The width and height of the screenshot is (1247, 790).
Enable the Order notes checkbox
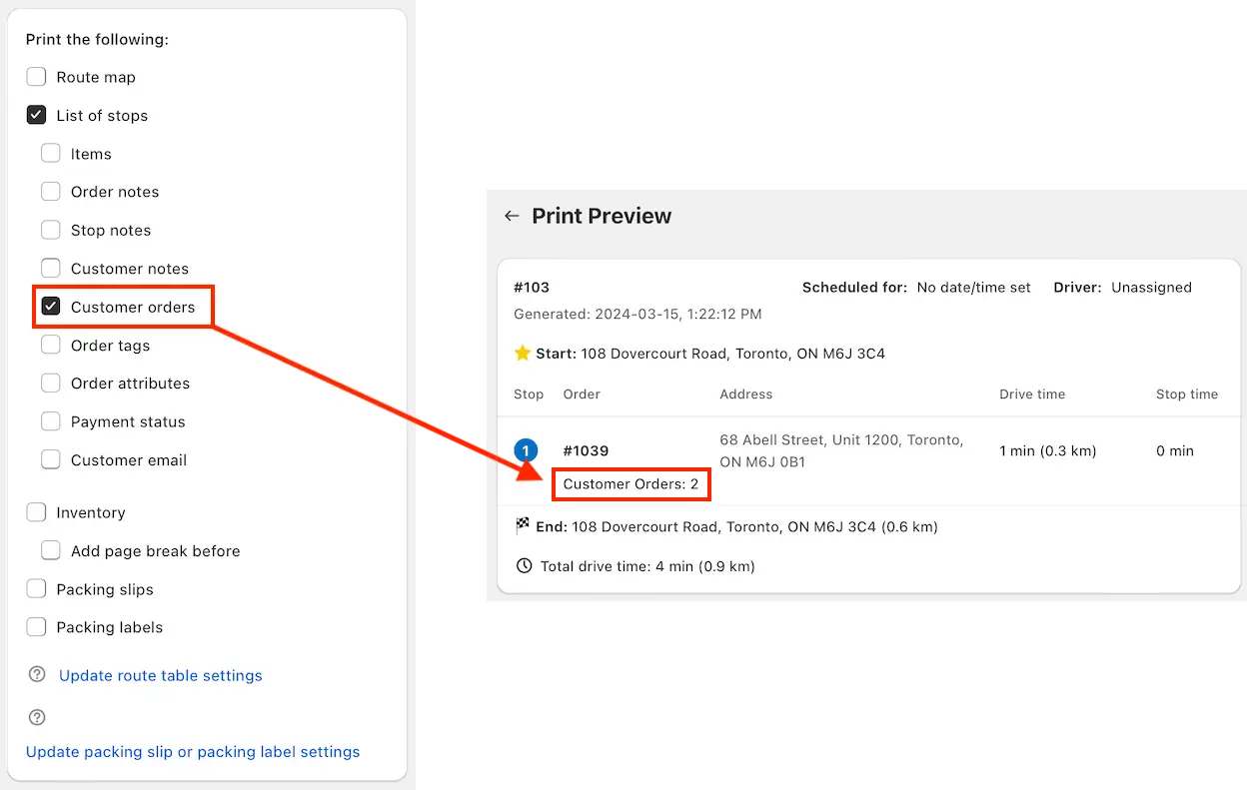(x=51, y=192)
